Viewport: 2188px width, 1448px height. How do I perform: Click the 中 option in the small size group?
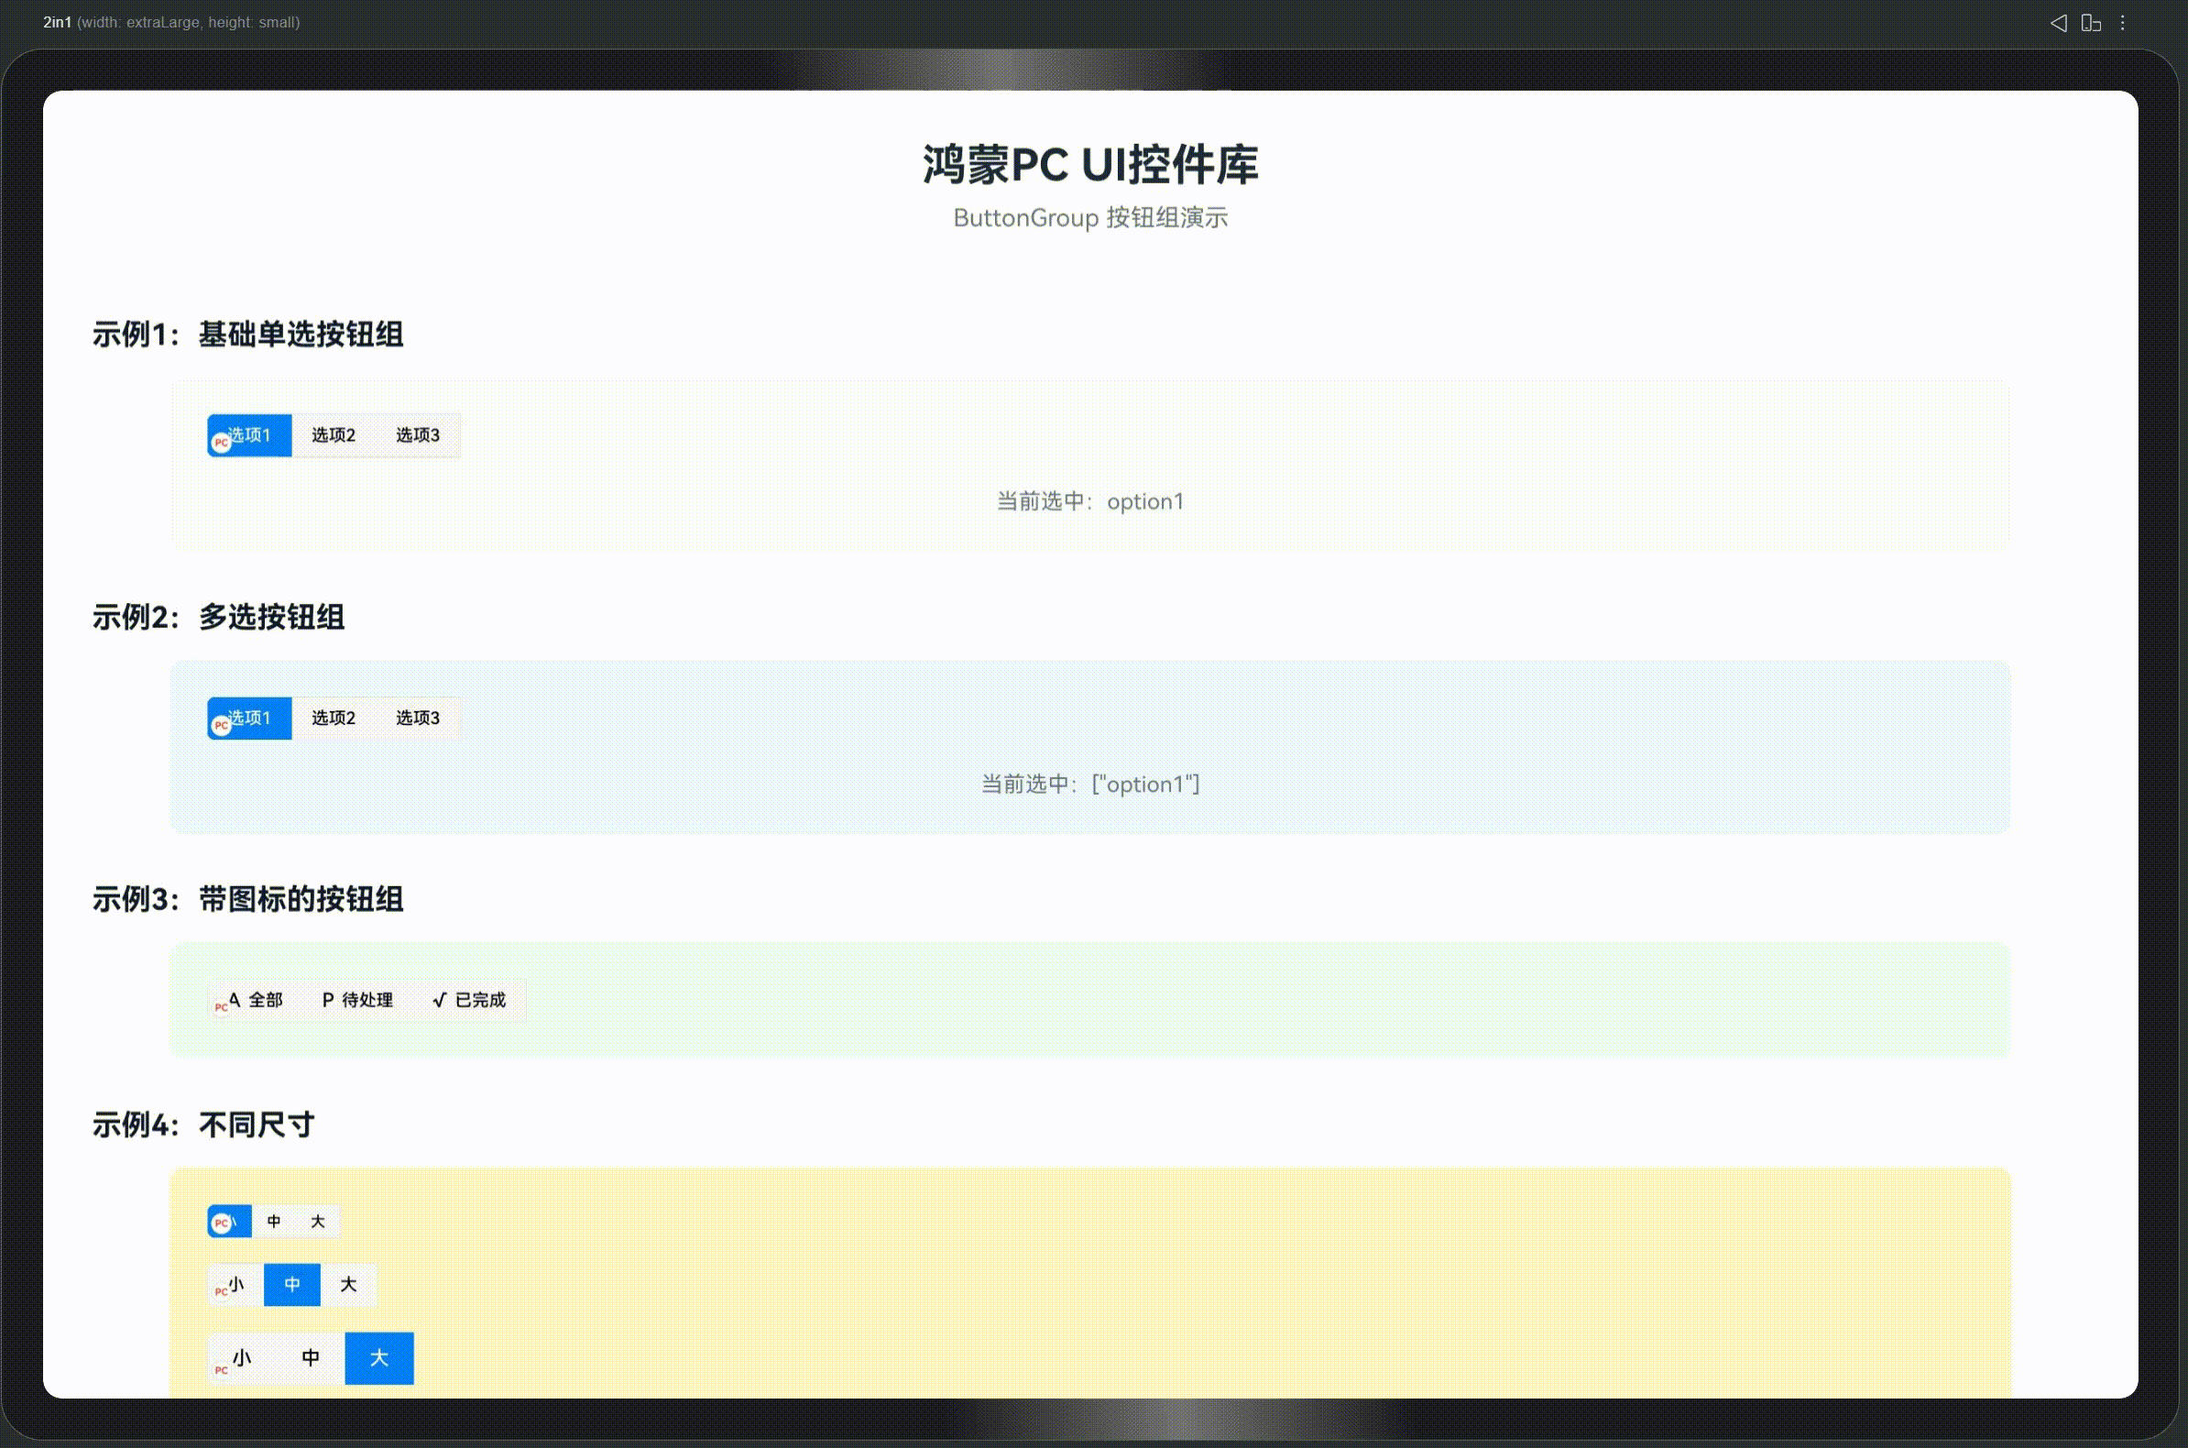click(273, 1220)
